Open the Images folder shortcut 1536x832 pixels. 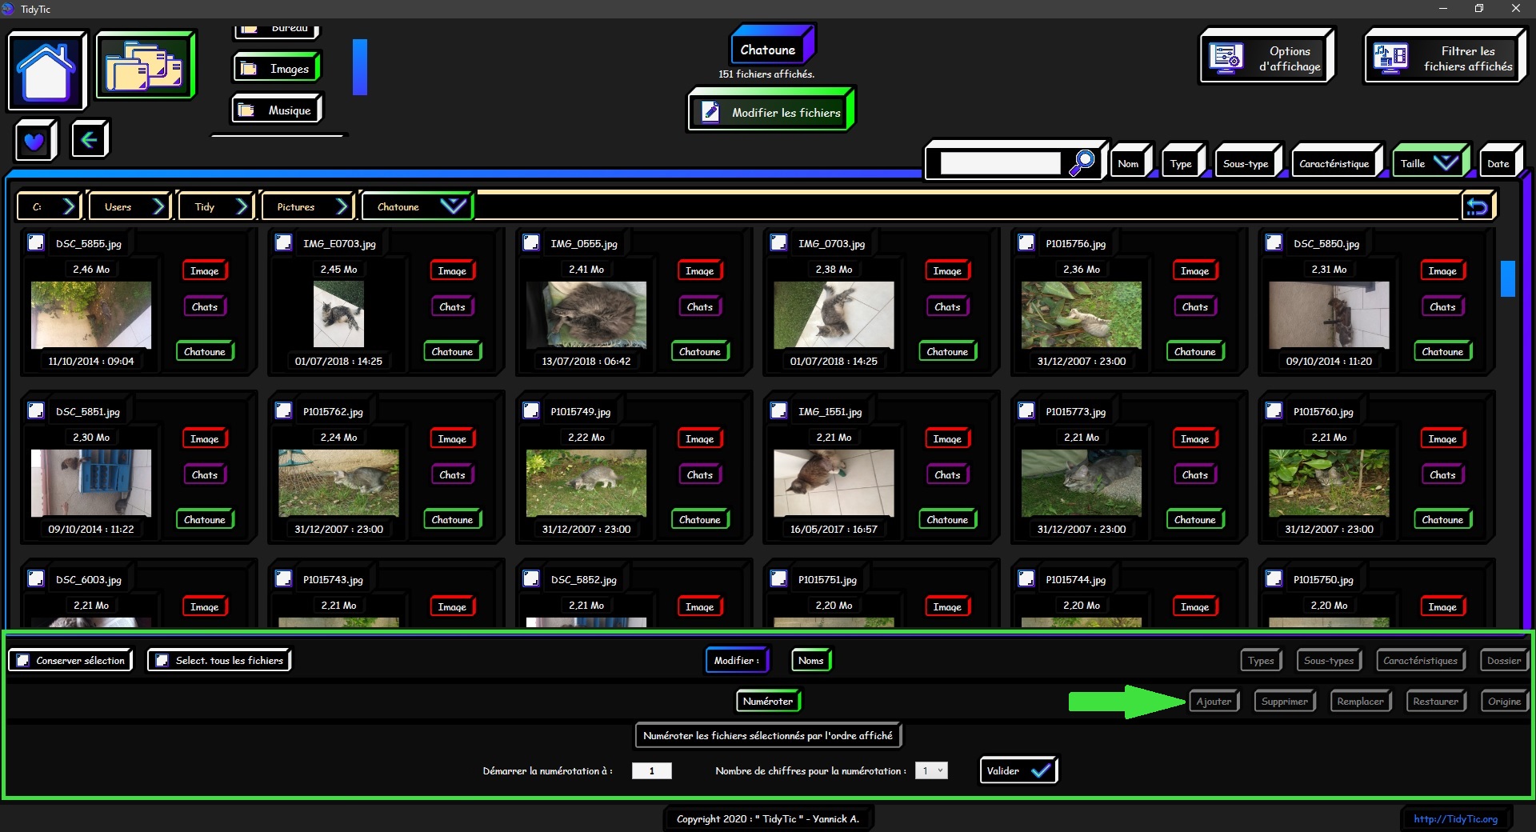[x=277, y=69]
